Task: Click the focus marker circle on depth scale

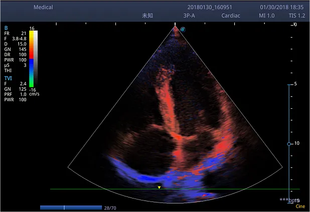Action: click(289, 144)
